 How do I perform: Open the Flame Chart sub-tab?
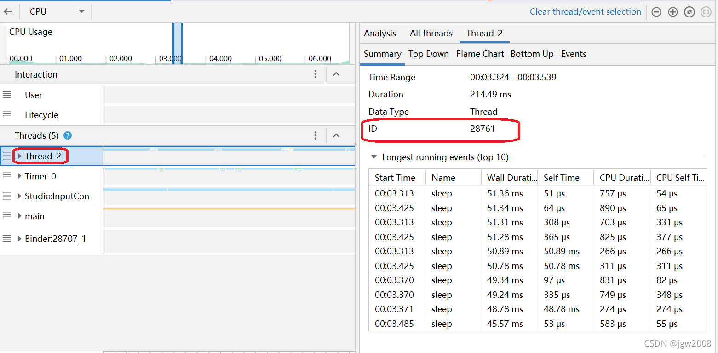coord(480,54)
